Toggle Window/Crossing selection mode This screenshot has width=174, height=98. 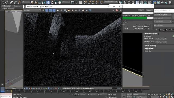44,2
